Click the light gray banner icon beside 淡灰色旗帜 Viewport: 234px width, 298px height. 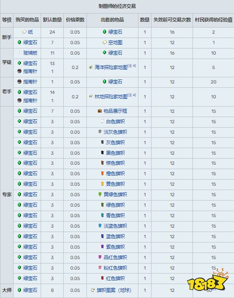point(100,132)
